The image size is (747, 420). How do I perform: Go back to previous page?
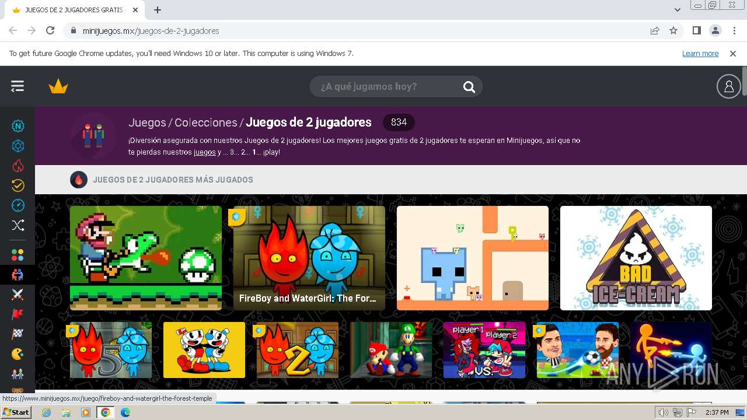(13, 31)
